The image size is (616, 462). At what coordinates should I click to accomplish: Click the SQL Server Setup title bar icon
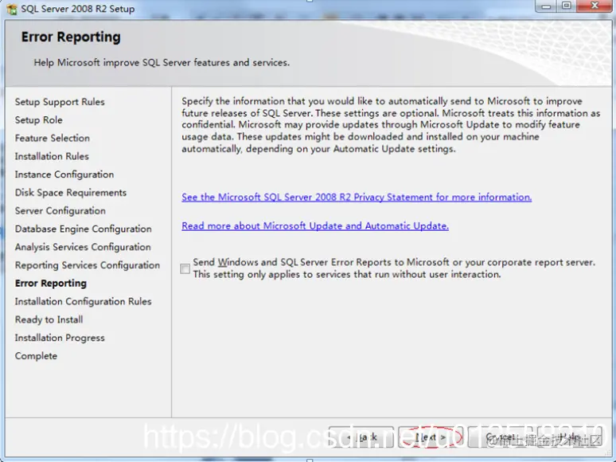12,9
